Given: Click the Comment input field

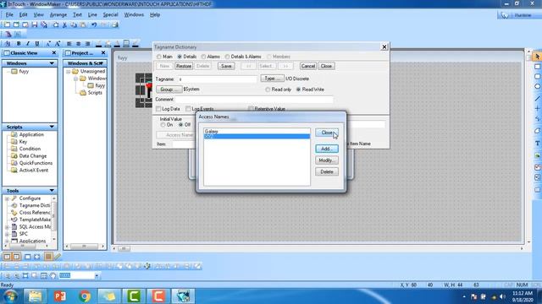Looking at the screenshot, I should (254, 100).
